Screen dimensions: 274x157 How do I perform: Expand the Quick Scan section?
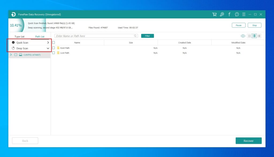pyautogui.click(x=48, y=42)
